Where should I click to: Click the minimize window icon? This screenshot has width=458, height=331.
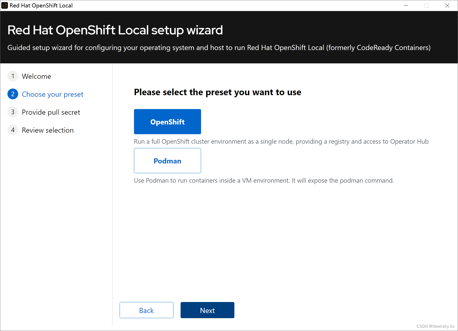[x=406, y=5]
